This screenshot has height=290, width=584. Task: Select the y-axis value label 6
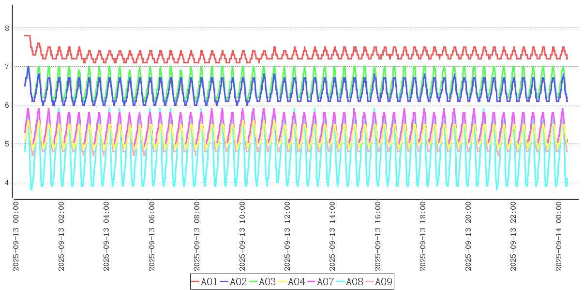coord(7,105)
